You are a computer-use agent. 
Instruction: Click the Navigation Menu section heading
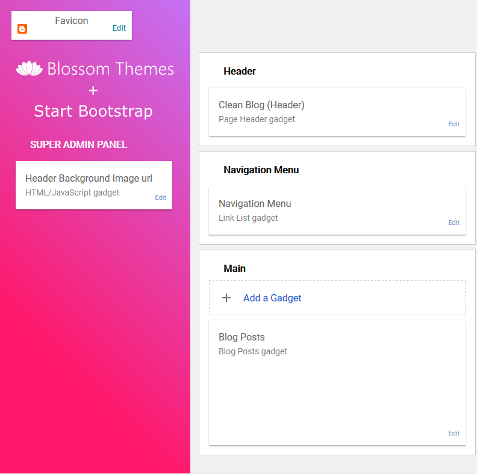pyautogui.click(x=261, y=170)
